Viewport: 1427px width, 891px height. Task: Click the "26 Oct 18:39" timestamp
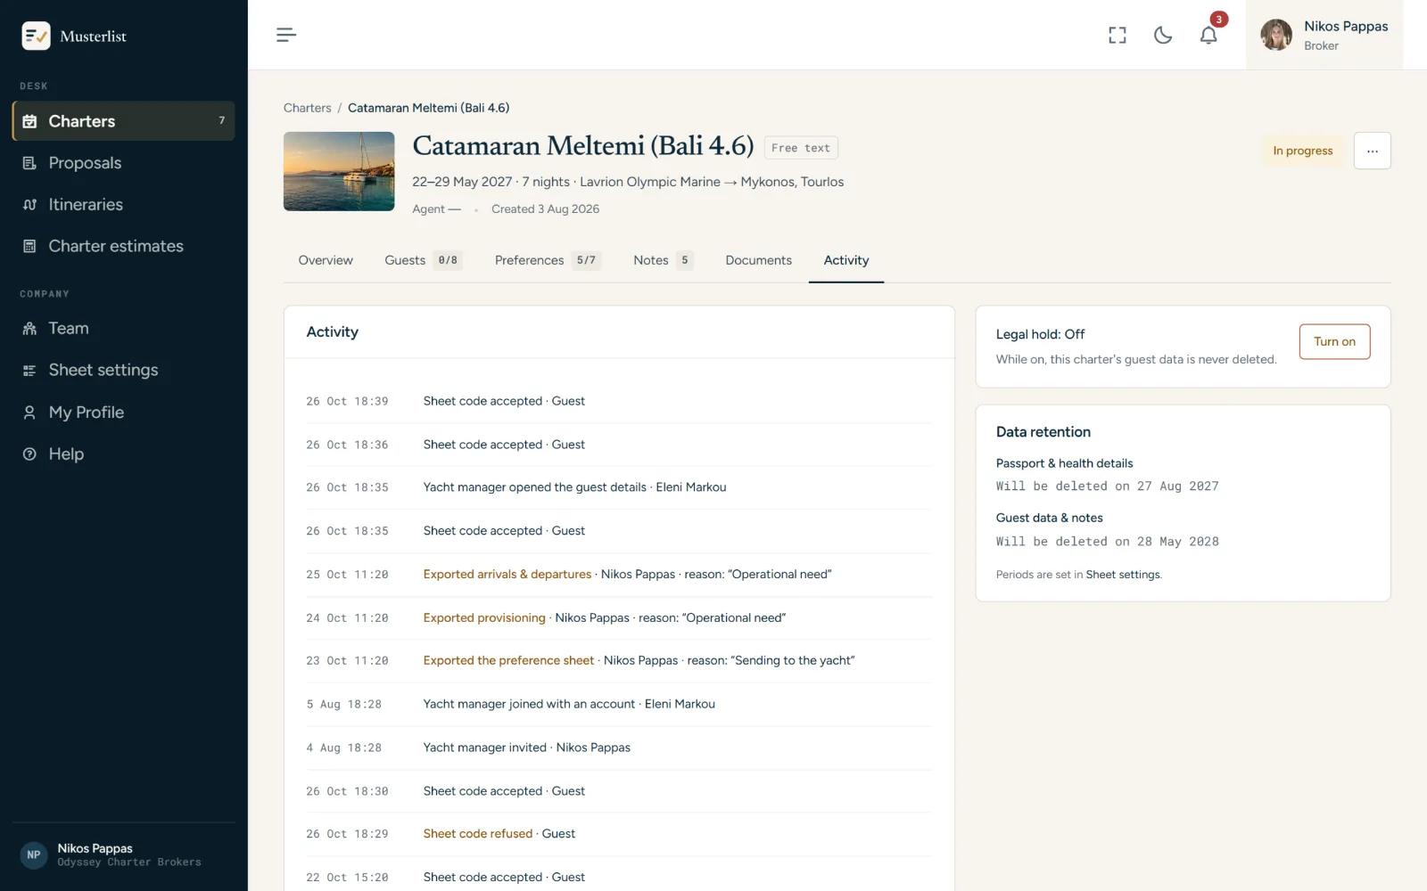point(347,402)
